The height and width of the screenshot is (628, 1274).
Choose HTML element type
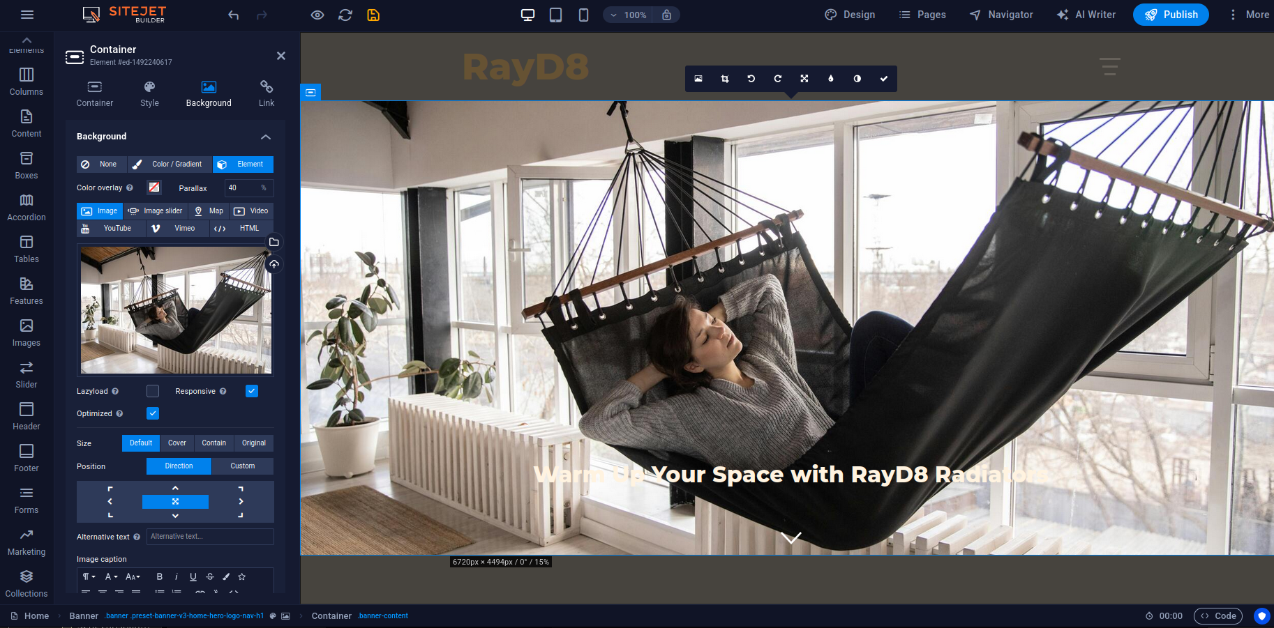click(241, 229)
